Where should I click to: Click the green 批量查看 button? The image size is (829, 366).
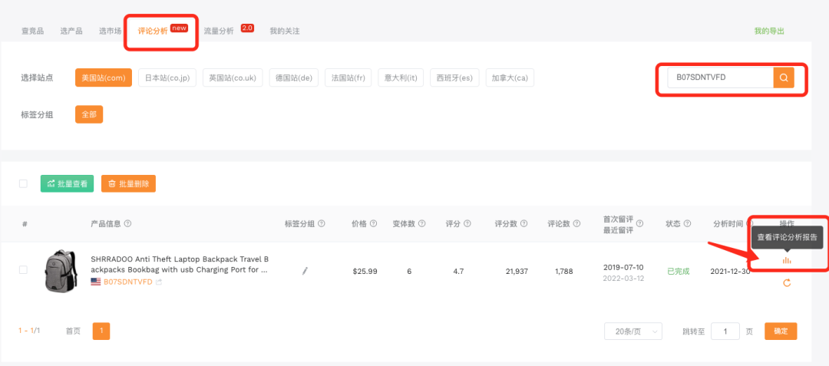[67, 183]
